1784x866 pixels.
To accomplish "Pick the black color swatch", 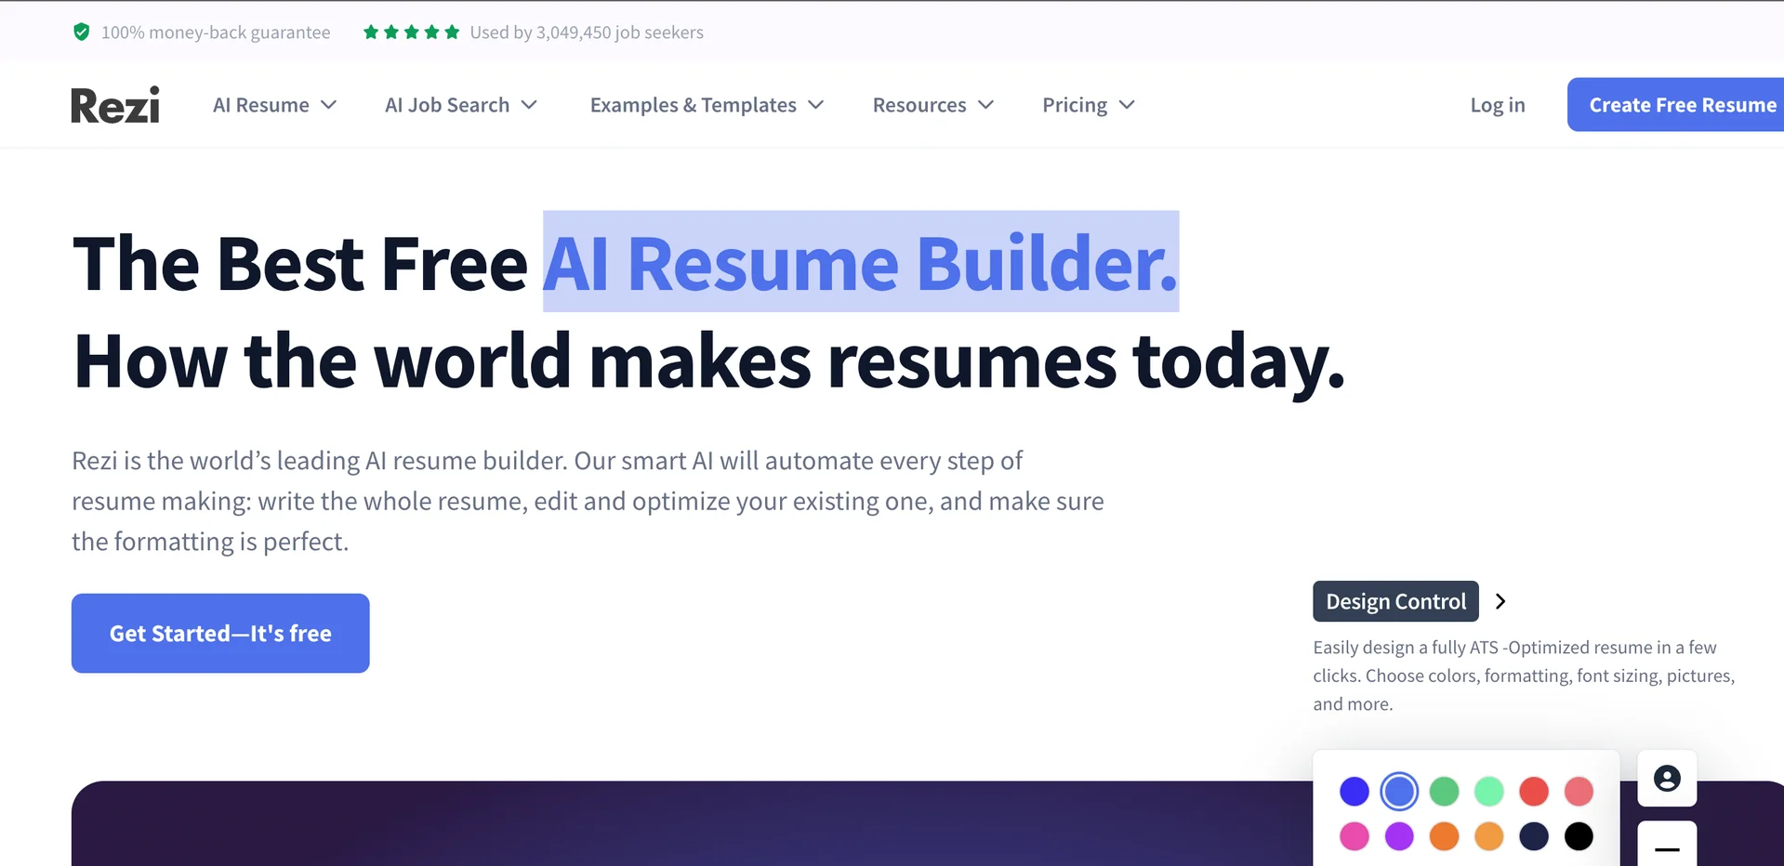I will (x=1579, y=836).
